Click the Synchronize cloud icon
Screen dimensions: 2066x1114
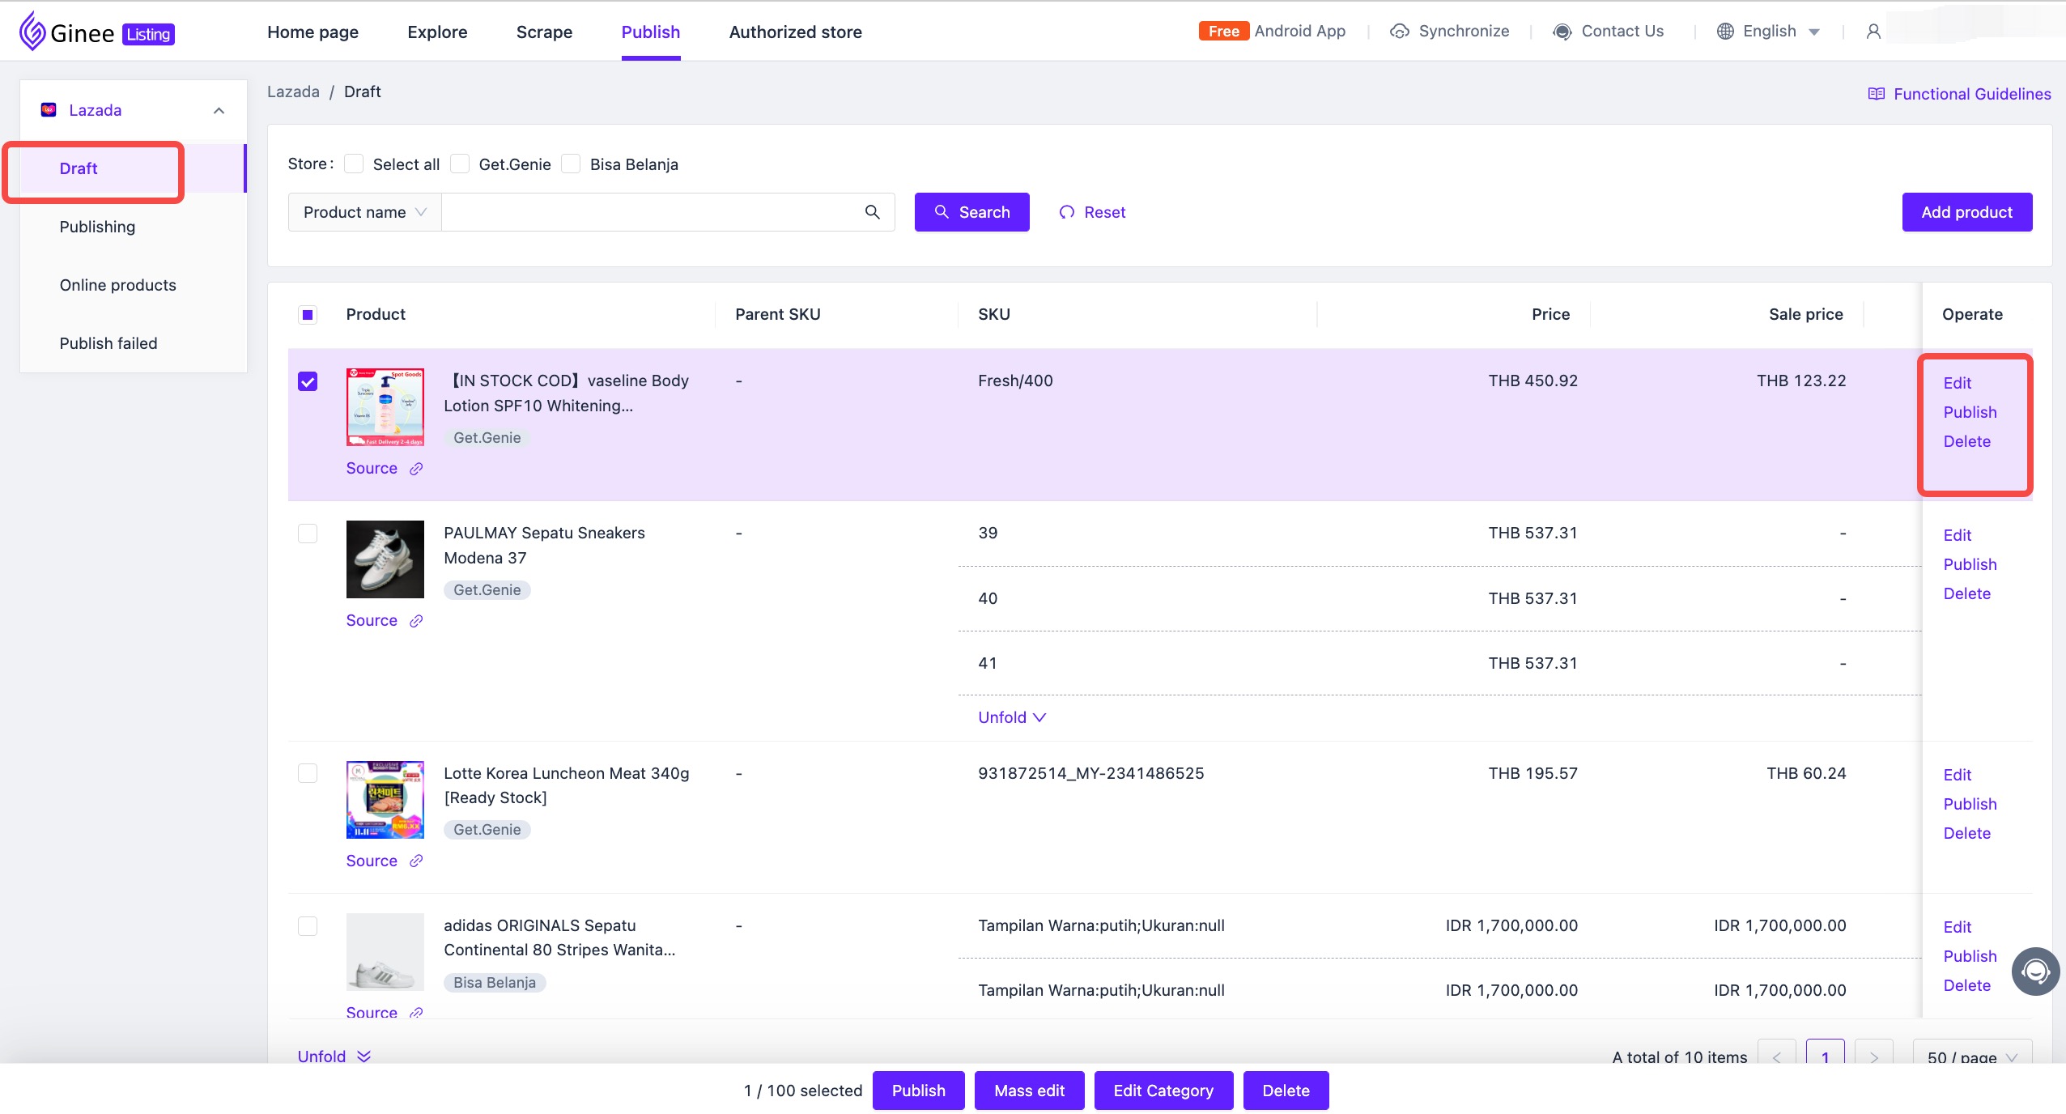click(x=1399, y=32)
